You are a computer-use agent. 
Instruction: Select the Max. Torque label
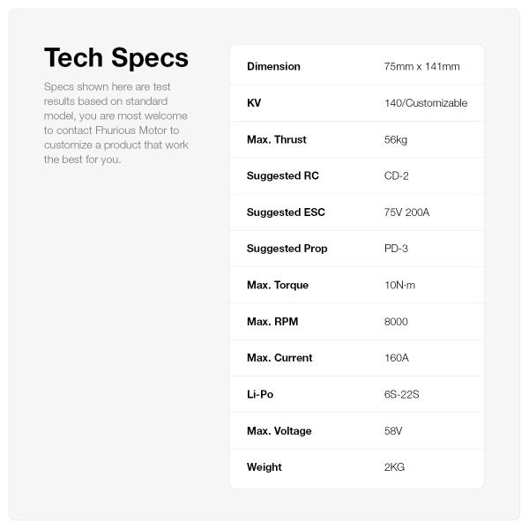[278, 286]
